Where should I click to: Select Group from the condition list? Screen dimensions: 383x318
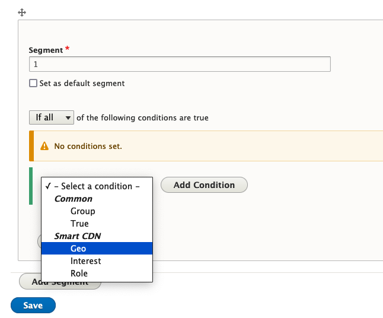point(82,211)
